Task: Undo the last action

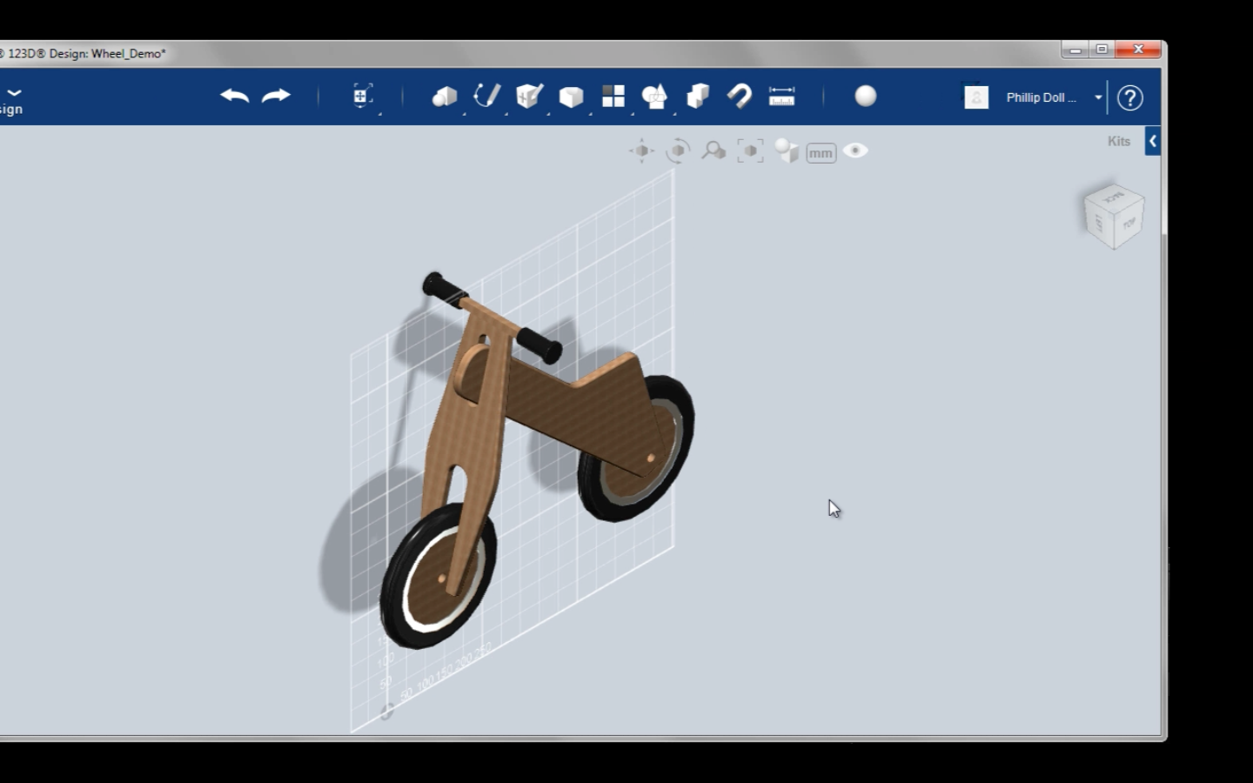Action: 234,96
